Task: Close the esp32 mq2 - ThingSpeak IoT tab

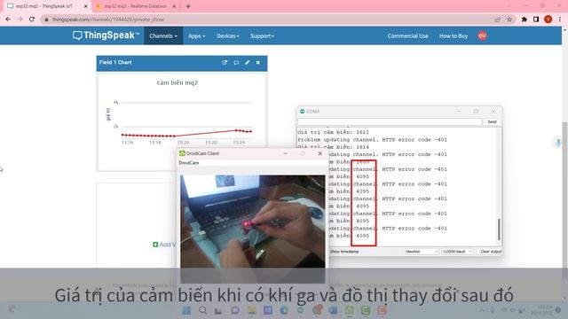Action: click(86, 6)
